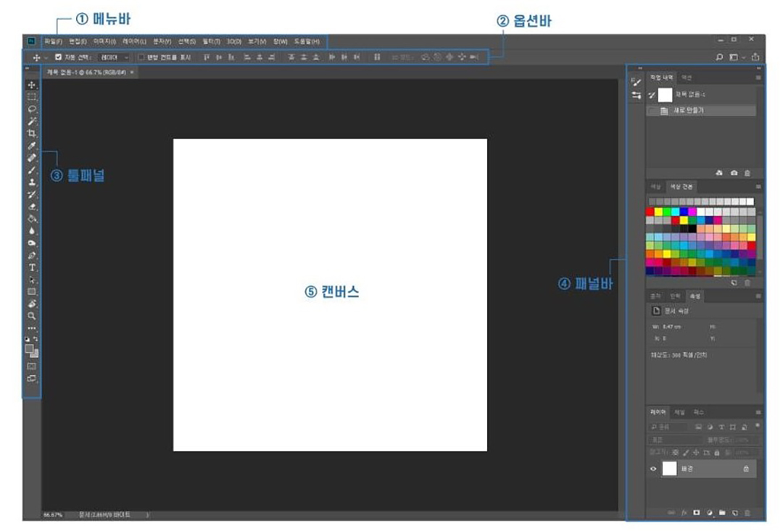Open the Edit Toolbar three-dots button
The width and height of the screenshot is (783, 531).
(31, 328)
